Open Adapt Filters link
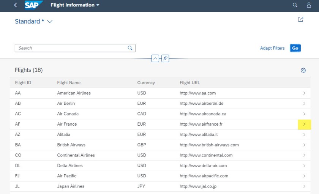This screenshot has width=319, height=194. click(x=272, y=48)
